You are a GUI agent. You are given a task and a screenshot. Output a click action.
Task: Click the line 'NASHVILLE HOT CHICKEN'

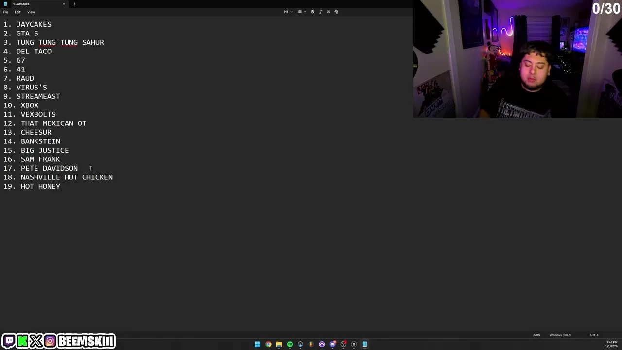point(67,177)
